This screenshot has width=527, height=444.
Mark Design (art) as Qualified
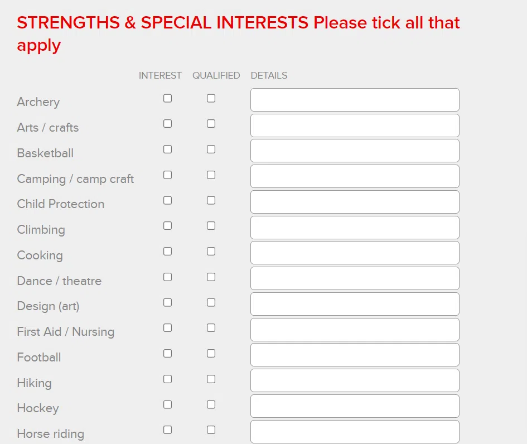coord(211,302)
